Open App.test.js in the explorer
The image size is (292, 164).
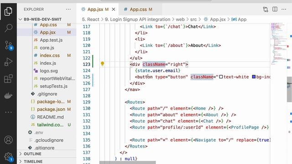click(51, 40)
